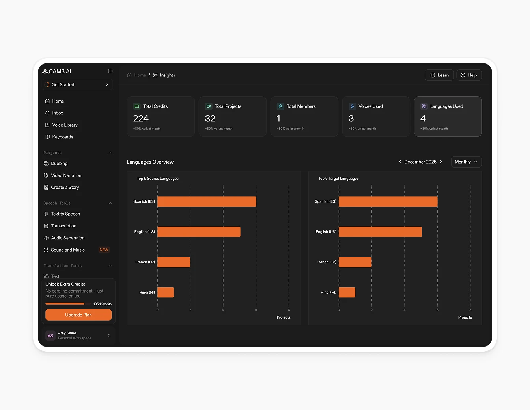This screenshot has width=530, height=410.
Task: Click the Upgrade Plan button
Action: coord(78,315)
